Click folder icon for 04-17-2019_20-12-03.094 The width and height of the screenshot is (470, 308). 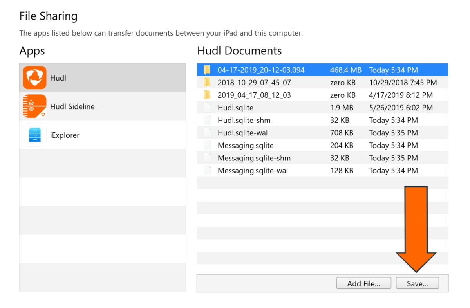[x=207, y=70]
